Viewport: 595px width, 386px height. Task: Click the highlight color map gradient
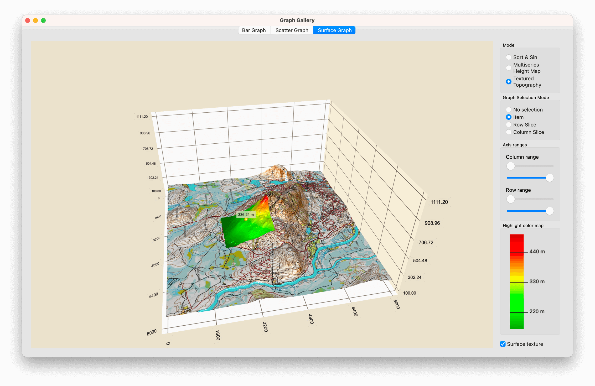[516, 281]
